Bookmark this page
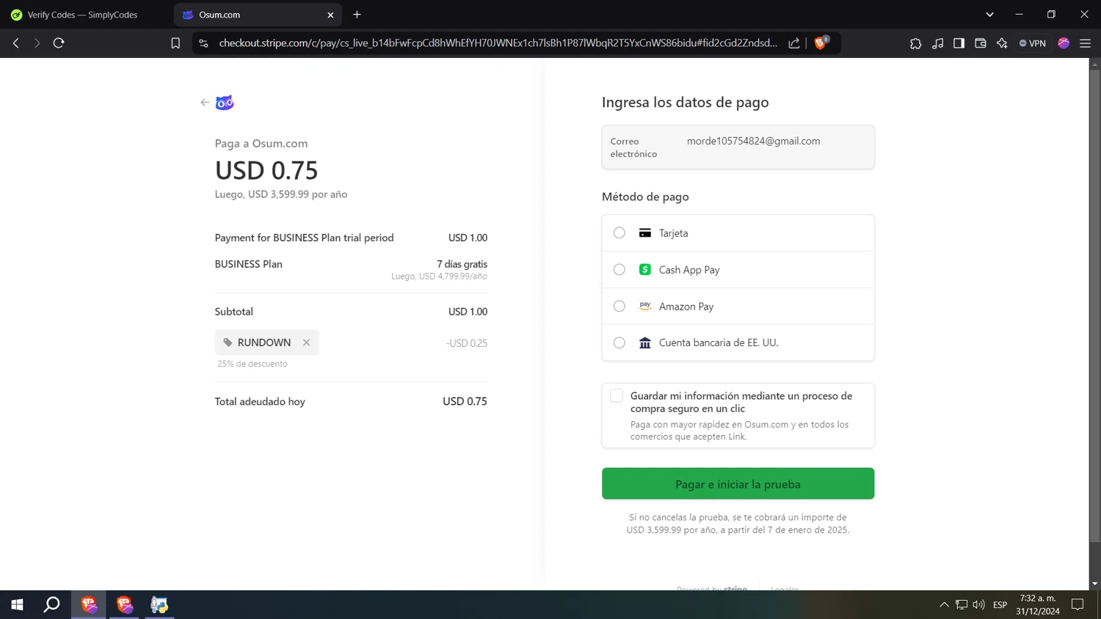Viewport: 1101px width, 619px height. (175, 43)
